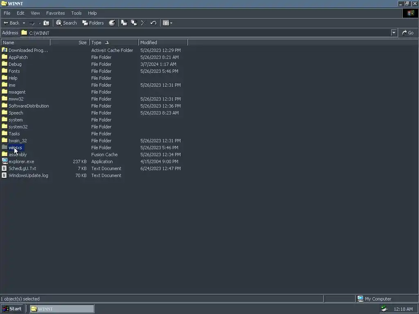Click the ActiveX Cache Folder type text
This screenshot has width=419, height=314.
pos(112,50)
